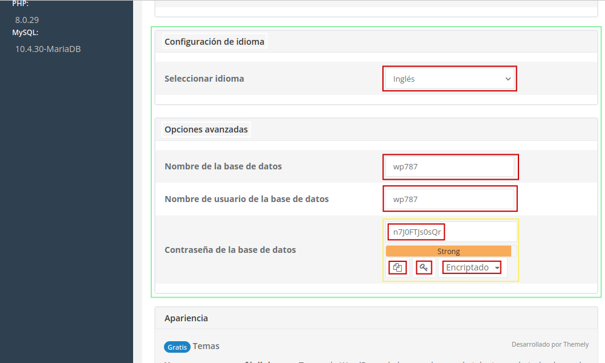Click the Opciones avanzadas section header
The width and height of the screenshot is (605, 363).
pos(206,129)
